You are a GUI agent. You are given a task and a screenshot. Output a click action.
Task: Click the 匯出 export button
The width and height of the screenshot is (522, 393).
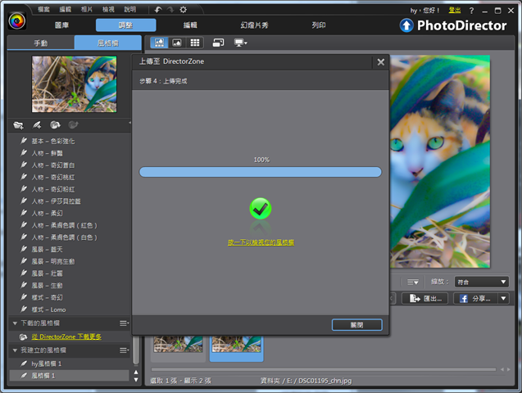pyautogui.click(x=425, y=299)
